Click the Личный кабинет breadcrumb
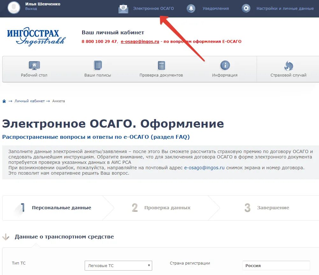This screenshot has height=275, width=319. [x=30, y=101]
